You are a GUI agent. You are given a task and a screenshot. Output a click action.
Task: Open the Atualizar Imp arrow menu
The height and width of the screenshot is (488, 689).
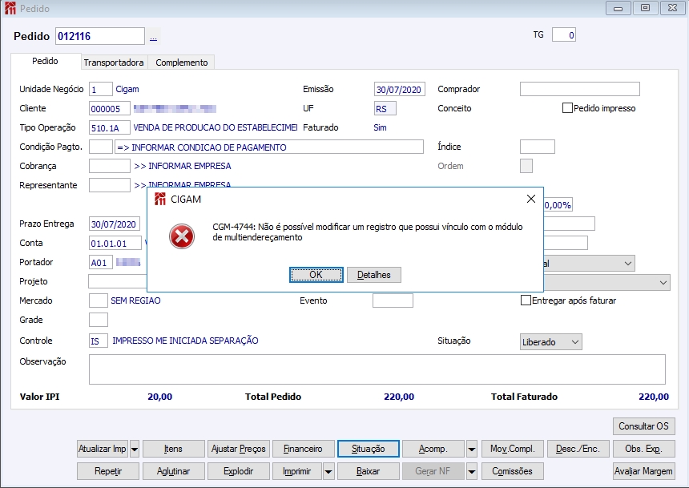pos(135,449)
